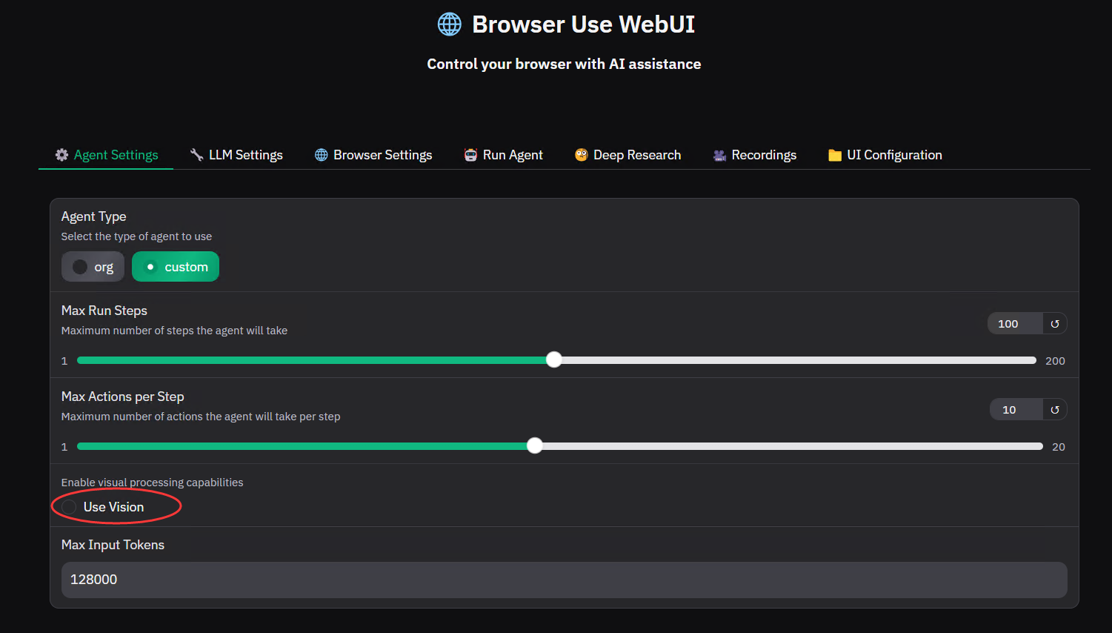Select the custom agent type

(176, 267)
